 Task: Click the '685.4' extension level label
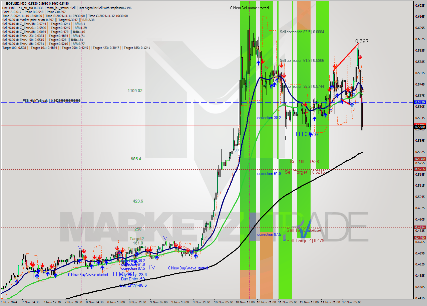click(x=136, y=159)
